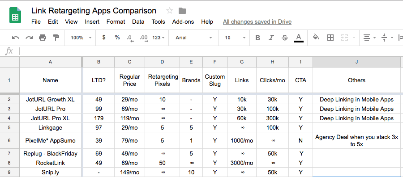Open the zoom 100% dropdown
This screenshot has width=403, height=177.
(x=81, y=38)
